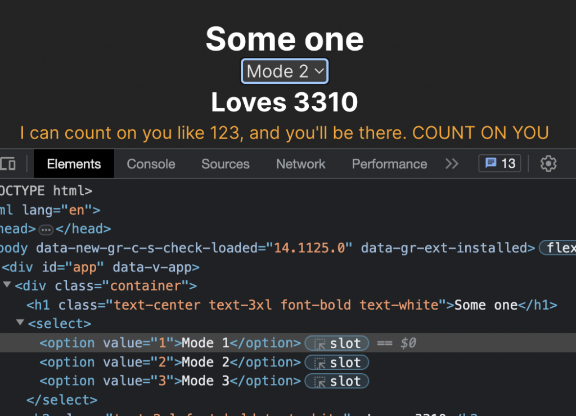Show more DevTools tabs chevron
Viewport: 576px width, 416px height.
[452, 164]
